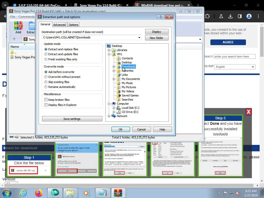The image size is (264, 198).
Task: Click the volume muted tray icon
Action: click(x=238, y=193)
